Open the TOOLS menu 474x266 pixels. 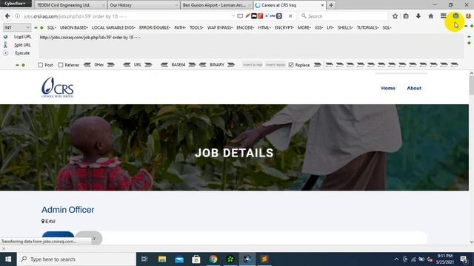(196, 27)
